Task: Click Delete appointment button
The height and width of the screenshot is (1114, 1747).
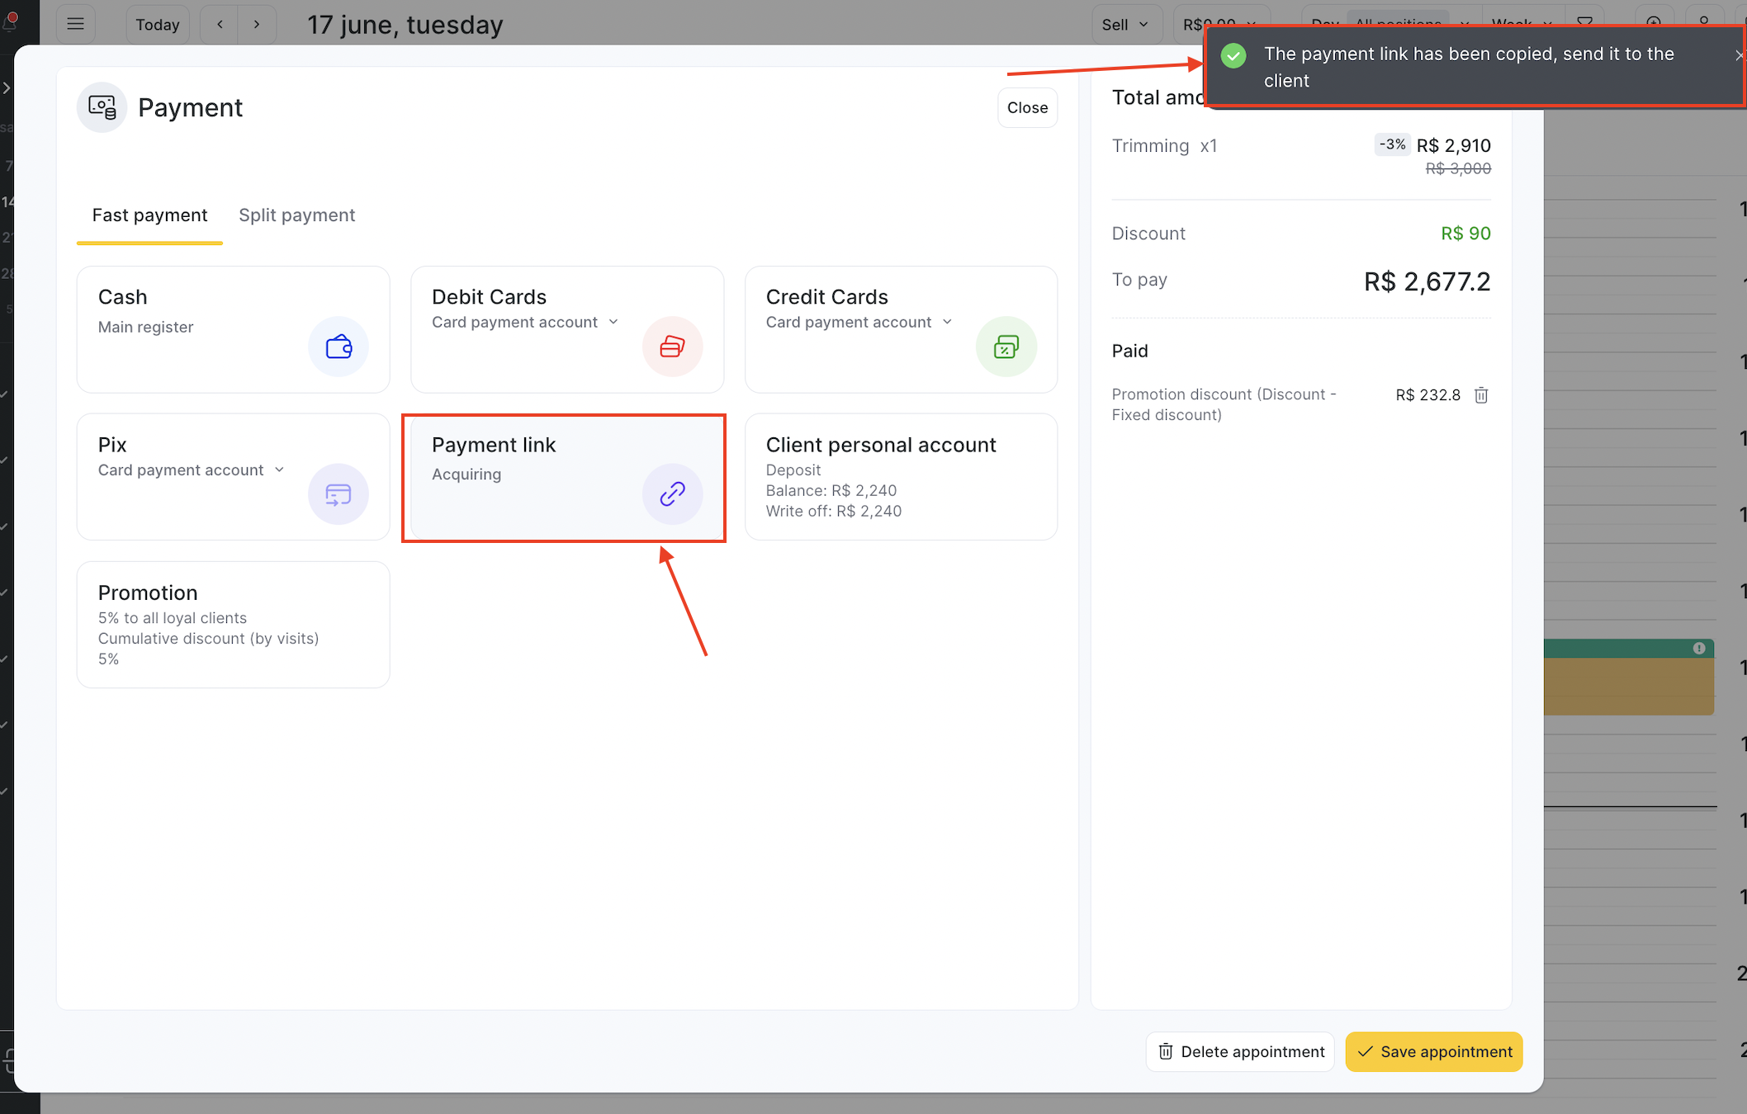Action: pyautogui.click(x=1240, y=1051)
